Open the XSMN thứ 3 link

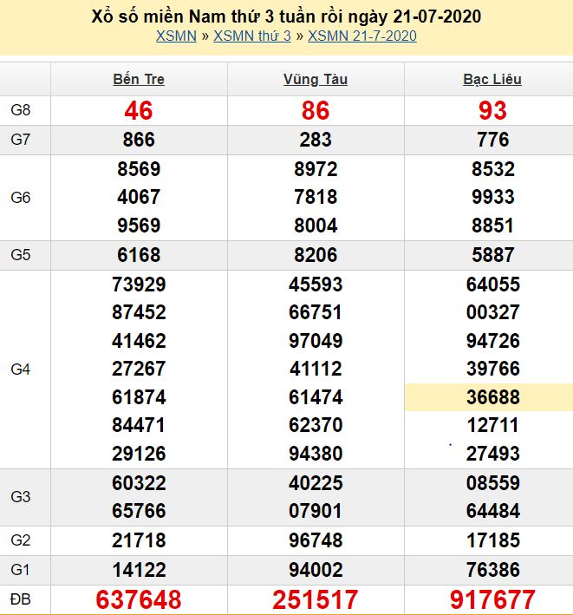(x=251, y=36)
